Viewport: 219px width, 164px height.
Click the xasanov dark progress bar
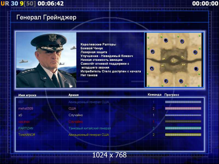coord(183,121)
